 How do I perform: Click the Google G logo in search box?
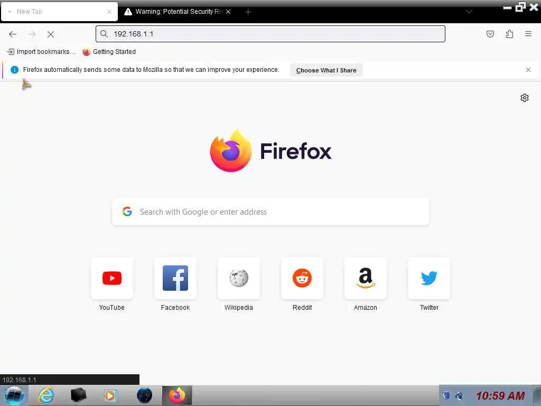click(127, 211)
